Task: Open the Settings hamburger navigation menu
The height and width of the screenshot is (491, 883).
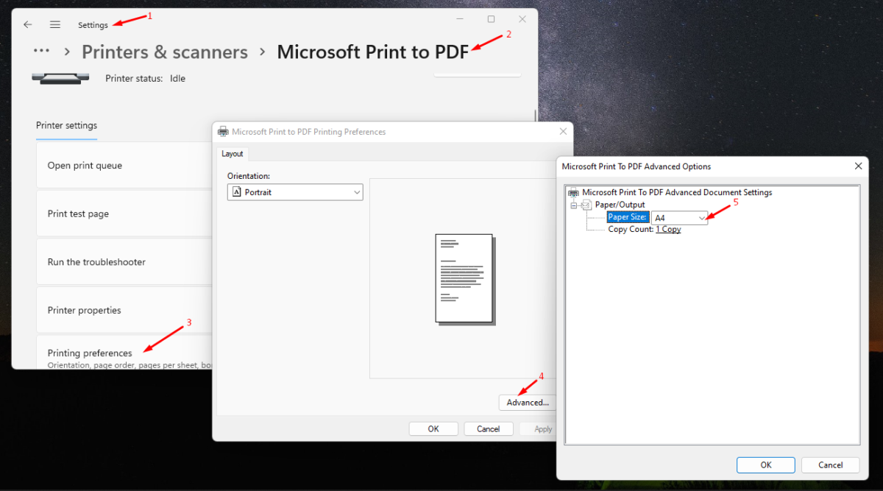Action: (55, 24)
